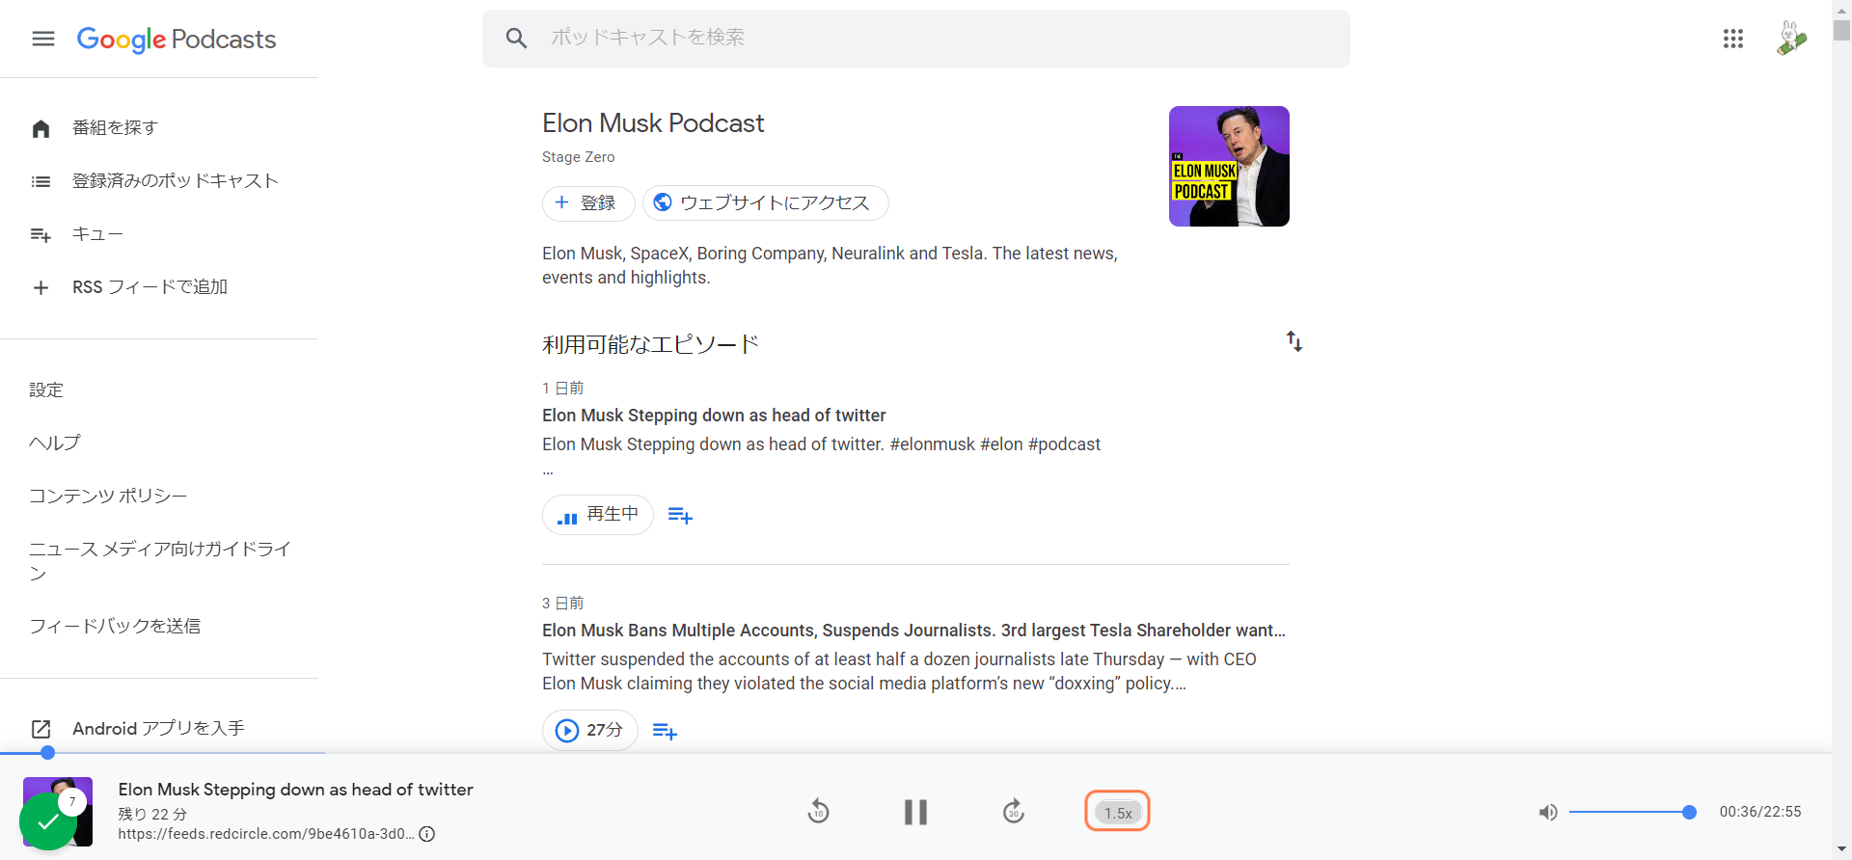Click the Stage Zero publisher text
This screenshot has width=1852, height=860.
(x=578, y=157)
